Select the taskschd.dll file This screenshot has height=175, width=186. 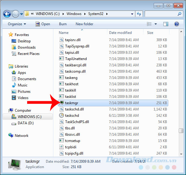pyautogui.click(x=74, y=109)
